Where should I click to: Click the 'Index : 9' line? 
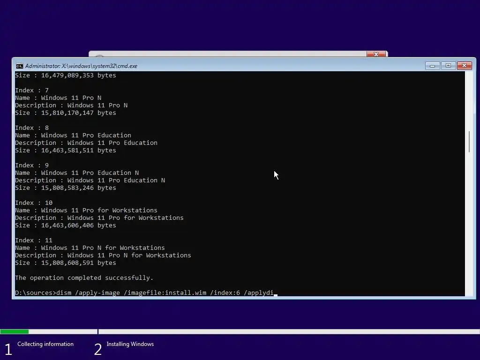click(32, 165)
